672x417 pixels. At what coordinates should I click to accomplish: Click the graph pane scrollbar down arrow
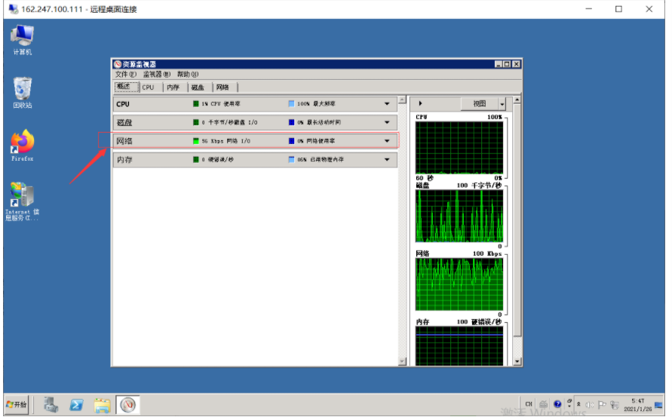(x=517, y=361)
